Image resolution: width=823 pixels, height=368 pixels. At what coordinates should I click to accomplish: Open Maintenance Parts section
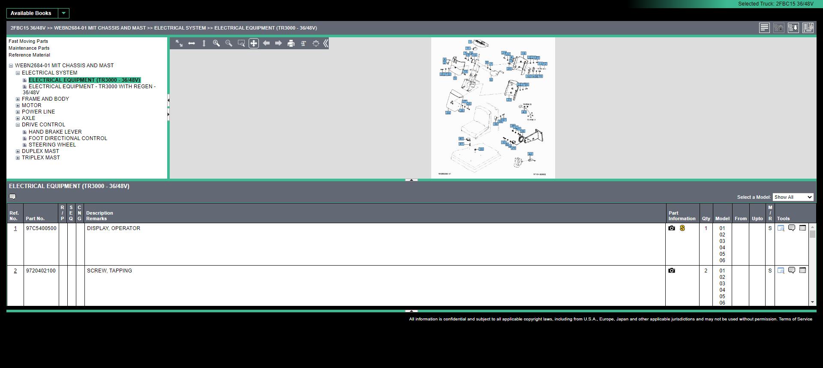click(29, 48)
